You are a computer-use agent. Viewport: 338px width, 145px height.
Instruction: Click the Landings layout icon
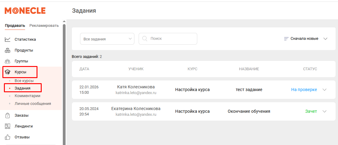[8, 126]
